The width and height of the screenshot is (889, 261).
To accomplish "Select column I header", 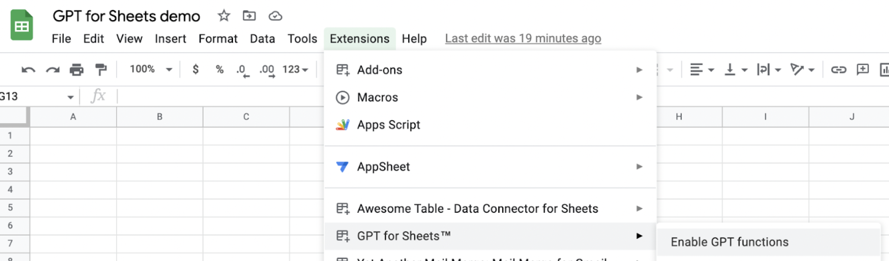I will 765,116.
